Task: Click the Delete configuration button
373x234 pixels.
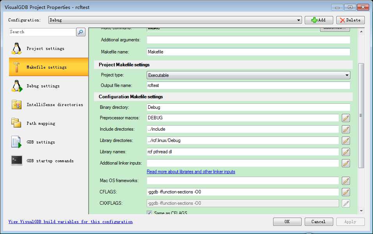Action: [x=350, y=20]
